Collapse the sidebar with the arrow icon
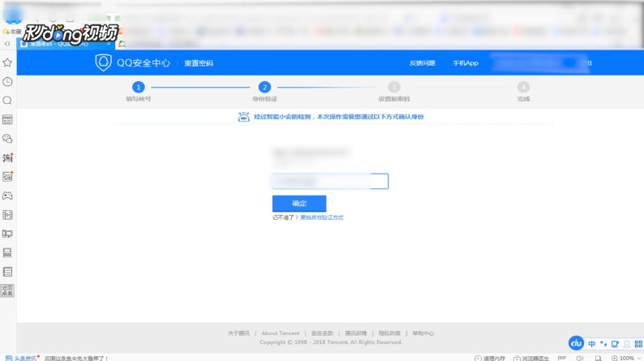The width and height of the screenshot is (644, 361). click(x=7, y=44)
